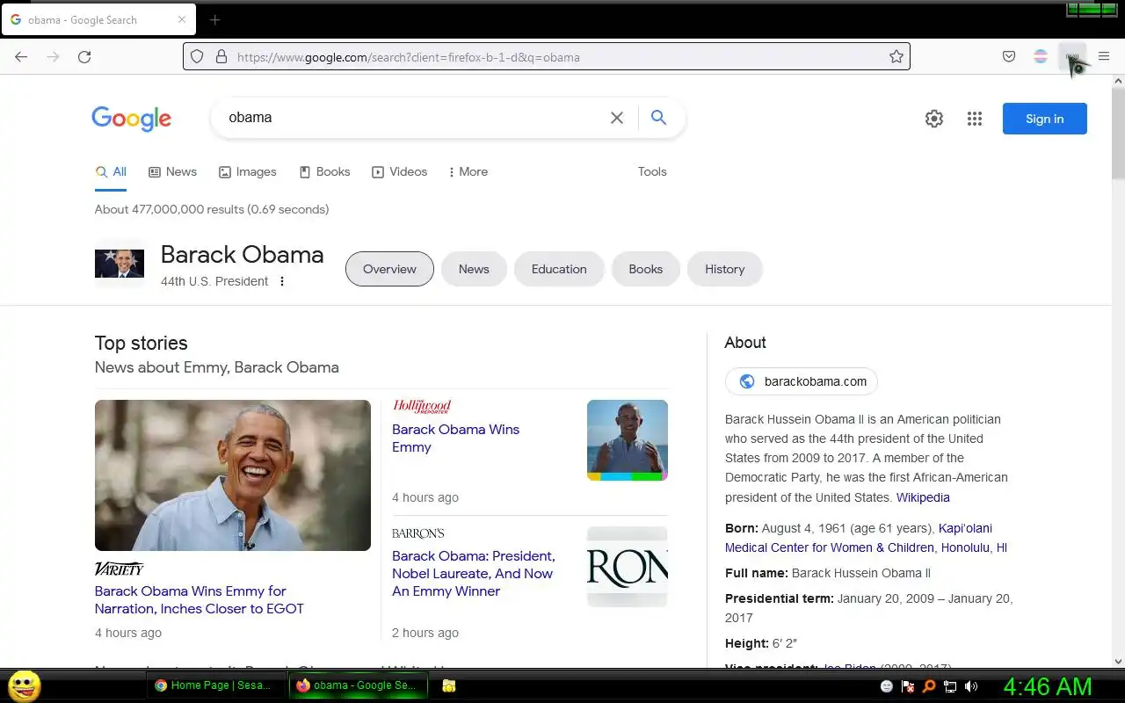Screen dimensions: 1125x703
Task: Select the News chip beside Overview
Action: click(x=474, y=269)
